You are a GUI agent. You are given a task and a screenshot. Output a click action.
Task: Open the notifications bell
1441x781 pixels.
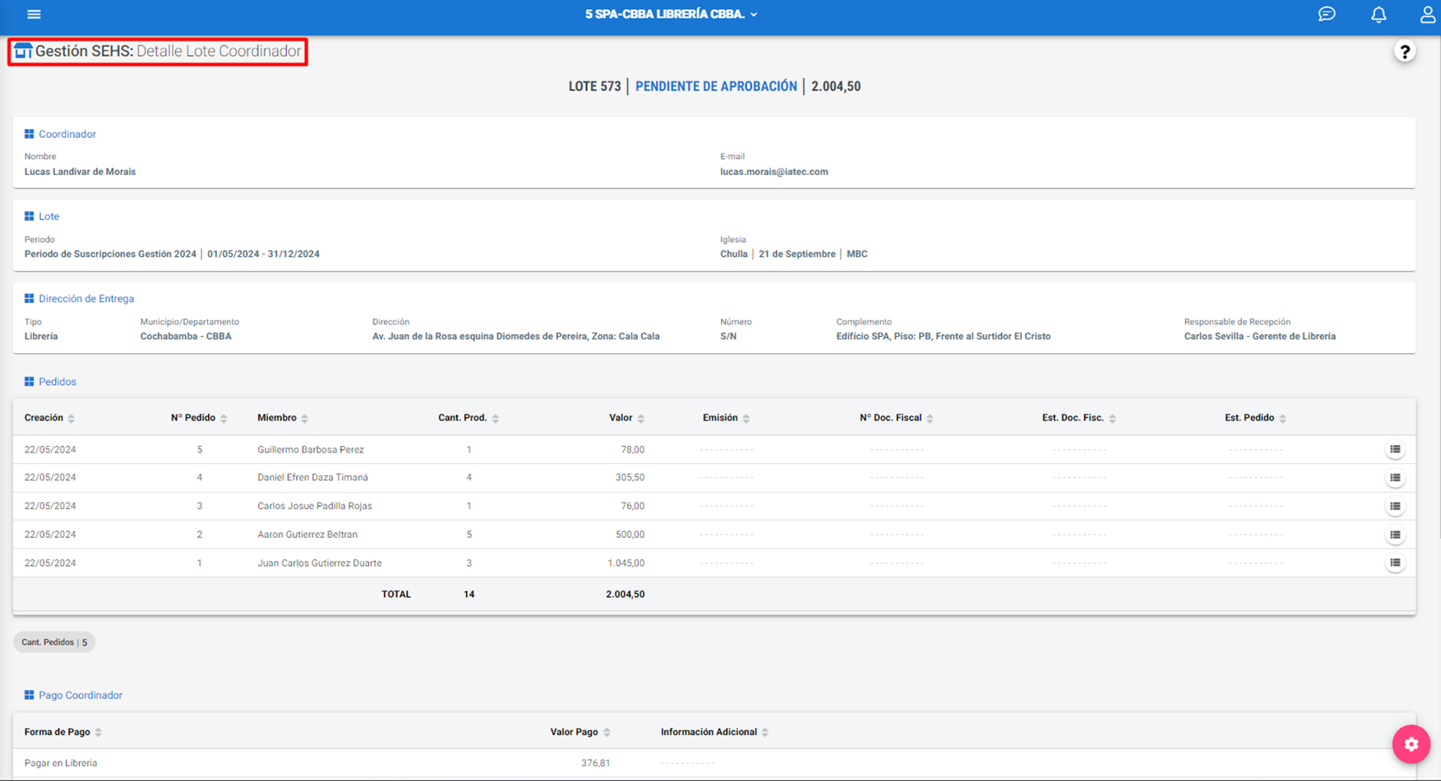click(x=1379, y=14)
